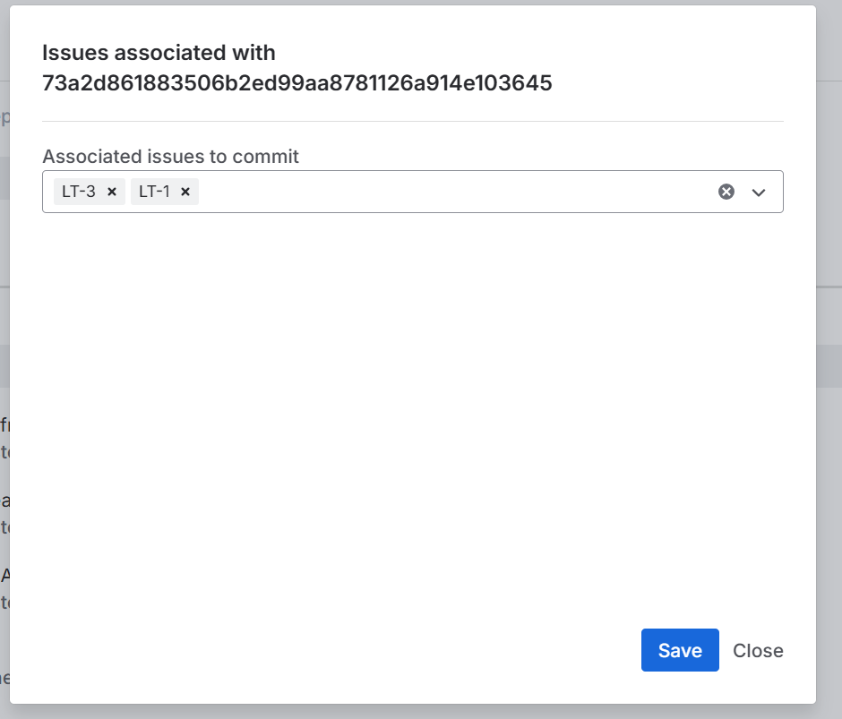This screenshot has height=719, width=842.
Task: Click the dimmed strip above the dialog
Action: [x=412, y=3]
